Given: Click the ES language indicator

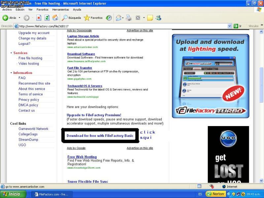Looking at the screenshot, I should (x=200, y=194).
